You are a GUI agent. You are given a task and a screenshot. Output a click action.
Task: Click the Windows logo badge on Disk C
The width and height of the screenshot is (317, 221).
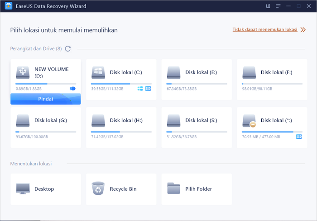140,89
